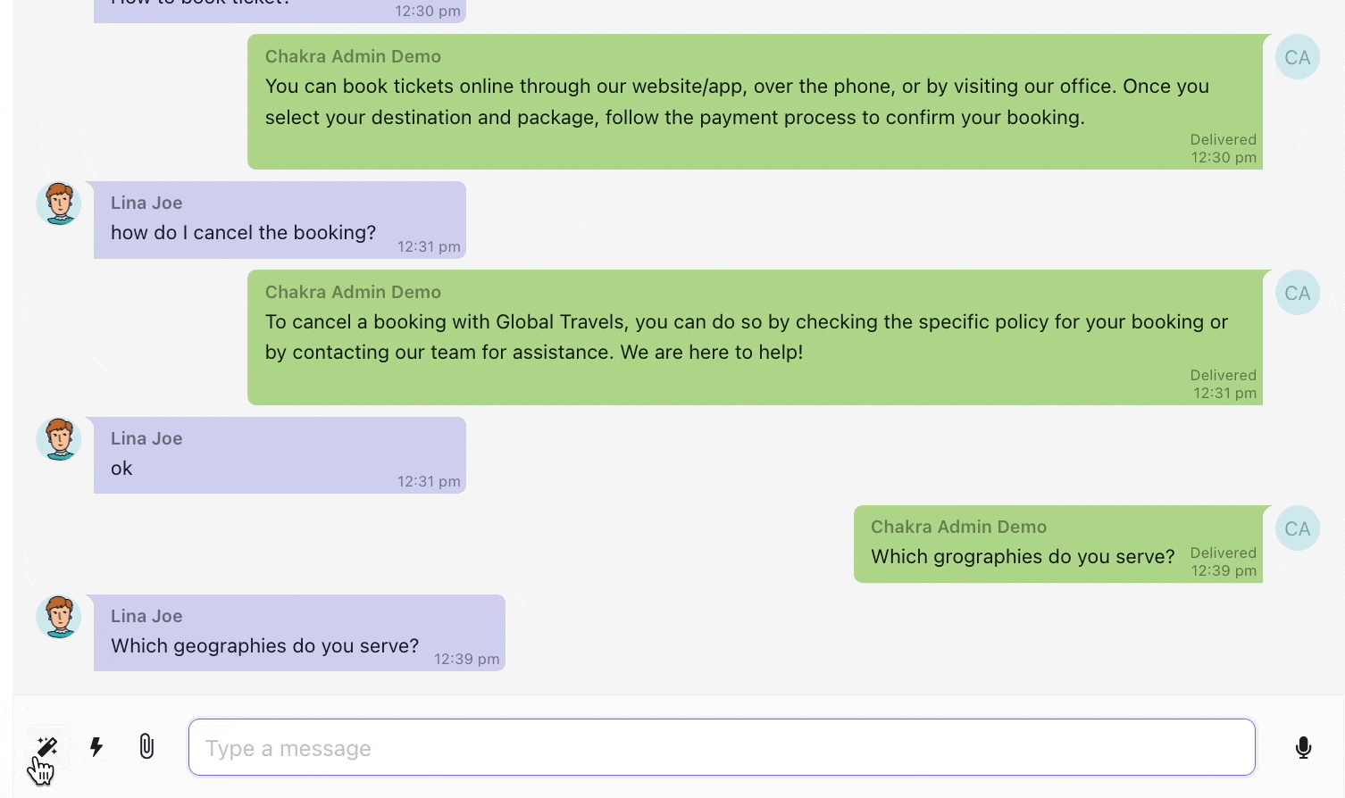Select the AI magic wand compose icon
The width and height of the screenshot is (1345, 798).
pos(47,747)
